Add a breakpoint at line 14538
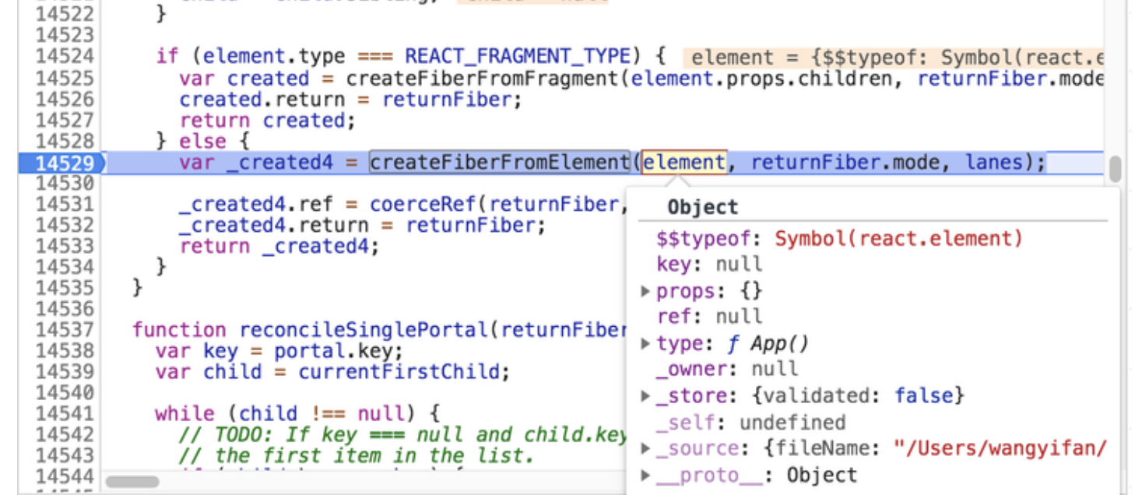 65,350
